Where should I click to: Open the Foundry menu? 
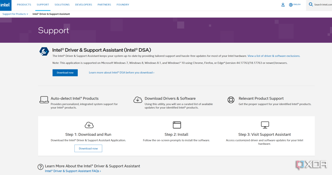pos(123,5)
